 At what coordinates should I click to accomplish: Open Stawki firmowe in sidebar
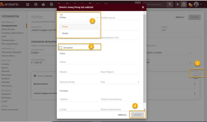(8, 29)
